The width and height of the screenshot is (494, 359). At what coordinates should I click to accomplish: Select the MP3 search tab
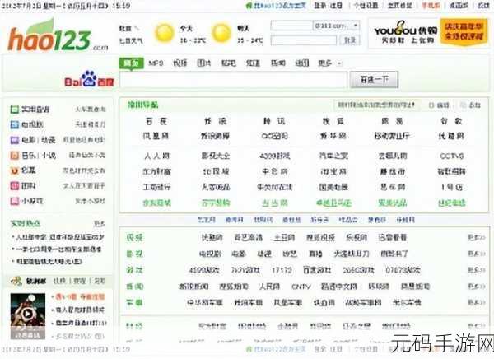tap(156, 63)
